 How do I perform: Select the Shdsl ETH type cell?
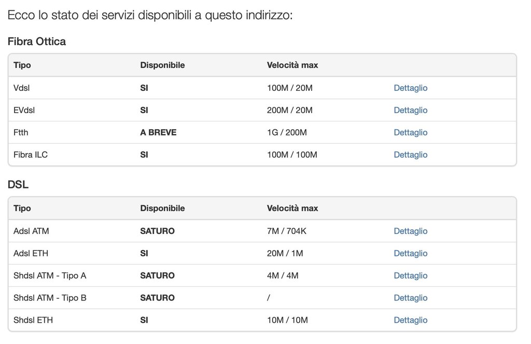(33, 320)
